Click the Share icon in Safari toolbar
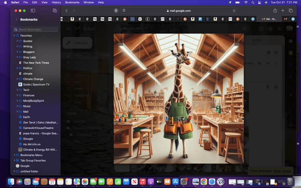The image size is (301, 188). (275, 11)
